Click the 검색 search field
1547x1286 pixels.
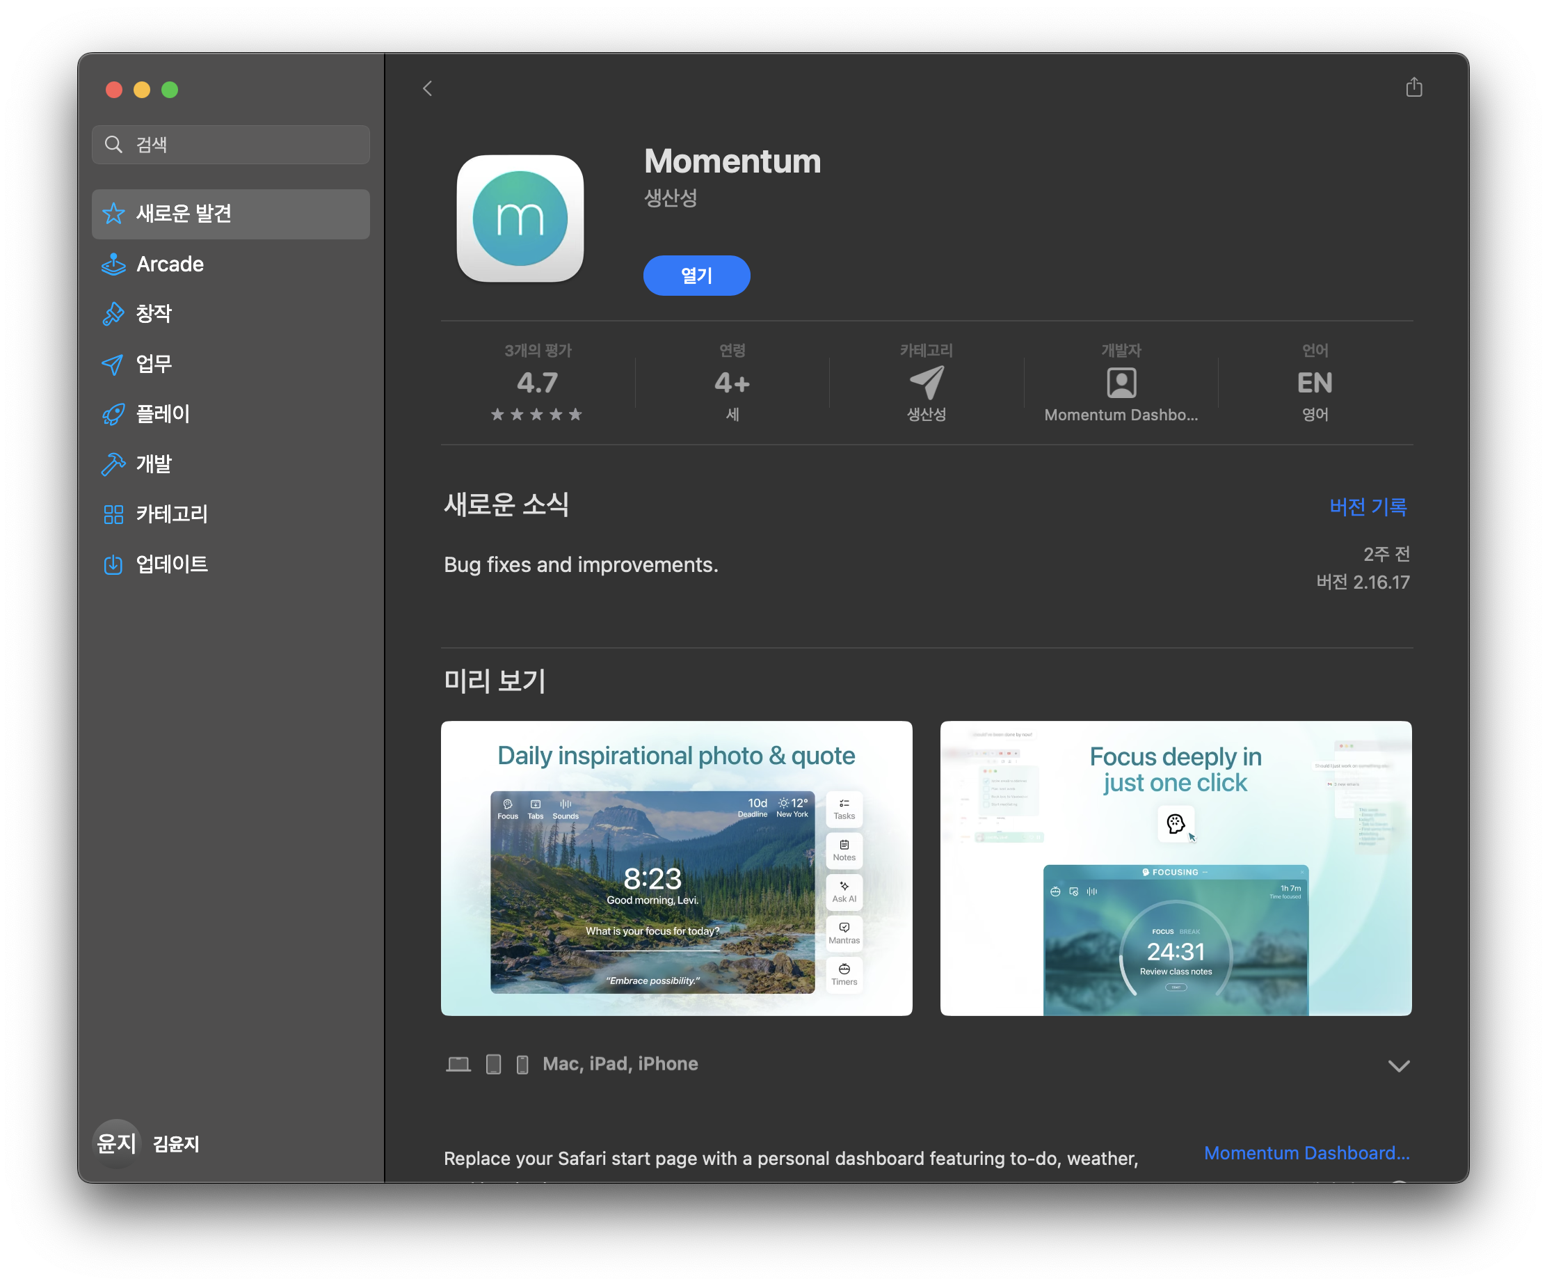coord(230,145)
